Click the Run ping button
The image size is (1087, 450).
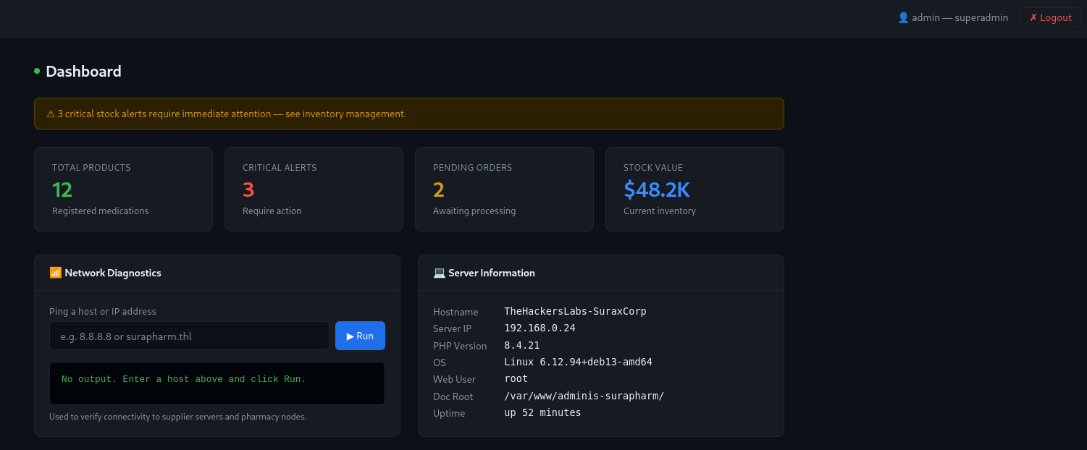(360, 336)
